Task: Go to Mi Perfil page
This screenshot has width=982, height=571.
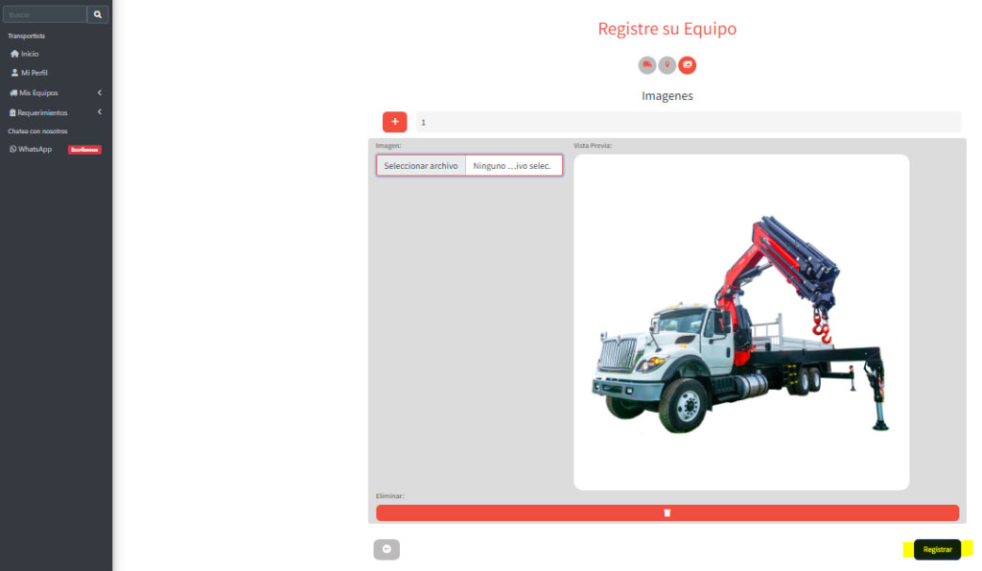Action: pos(34,73)
